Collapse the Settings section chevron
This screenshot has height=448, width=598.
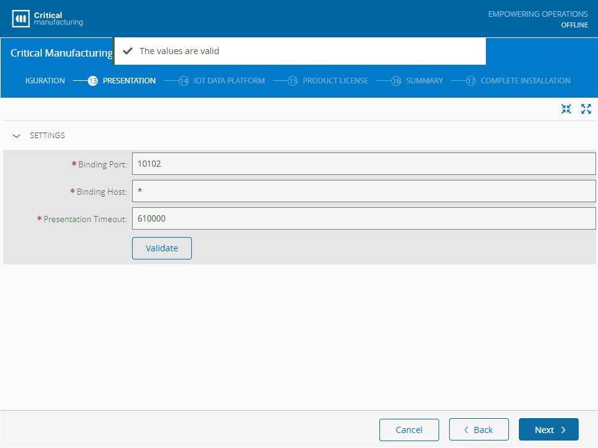tap(17, 136)
